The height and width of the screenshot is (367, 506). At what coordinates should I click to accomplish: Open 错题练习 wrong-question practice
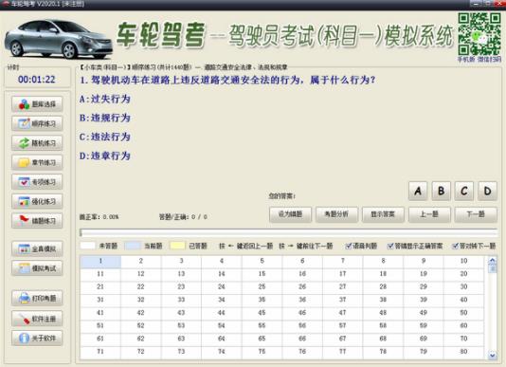click(x=37, y=221)
